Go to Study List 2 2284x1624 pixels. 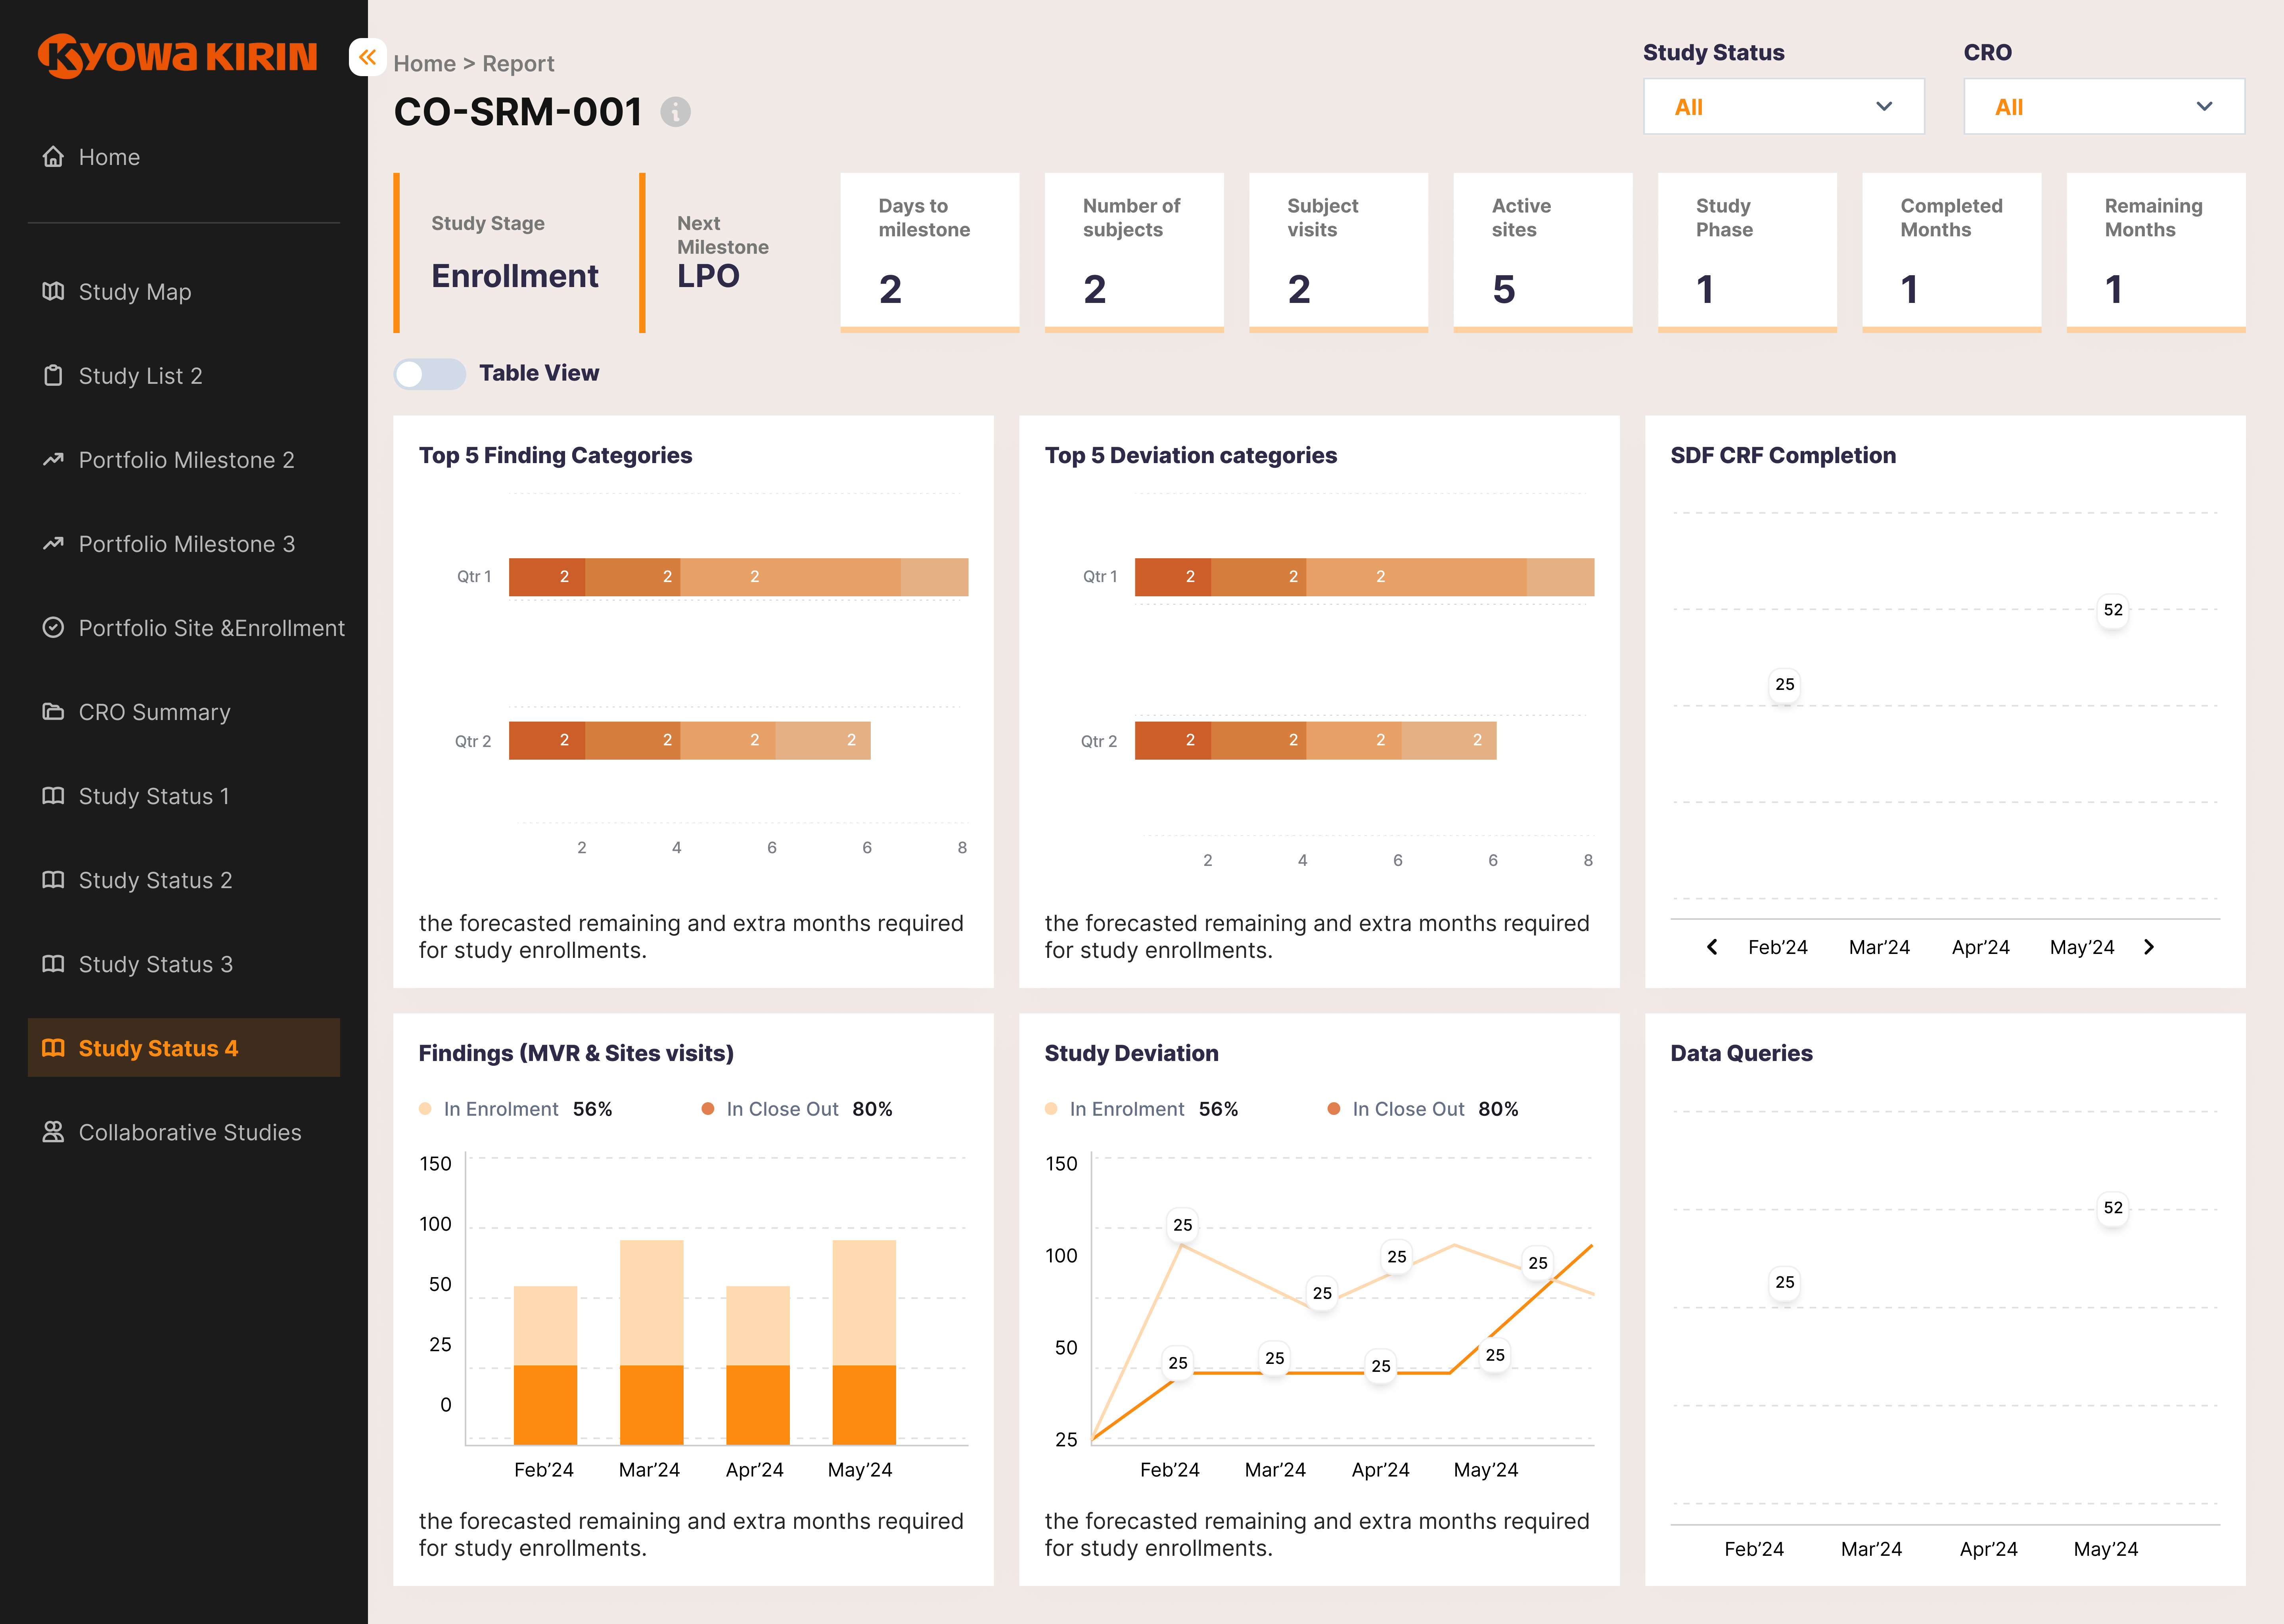tap(184, 375)
